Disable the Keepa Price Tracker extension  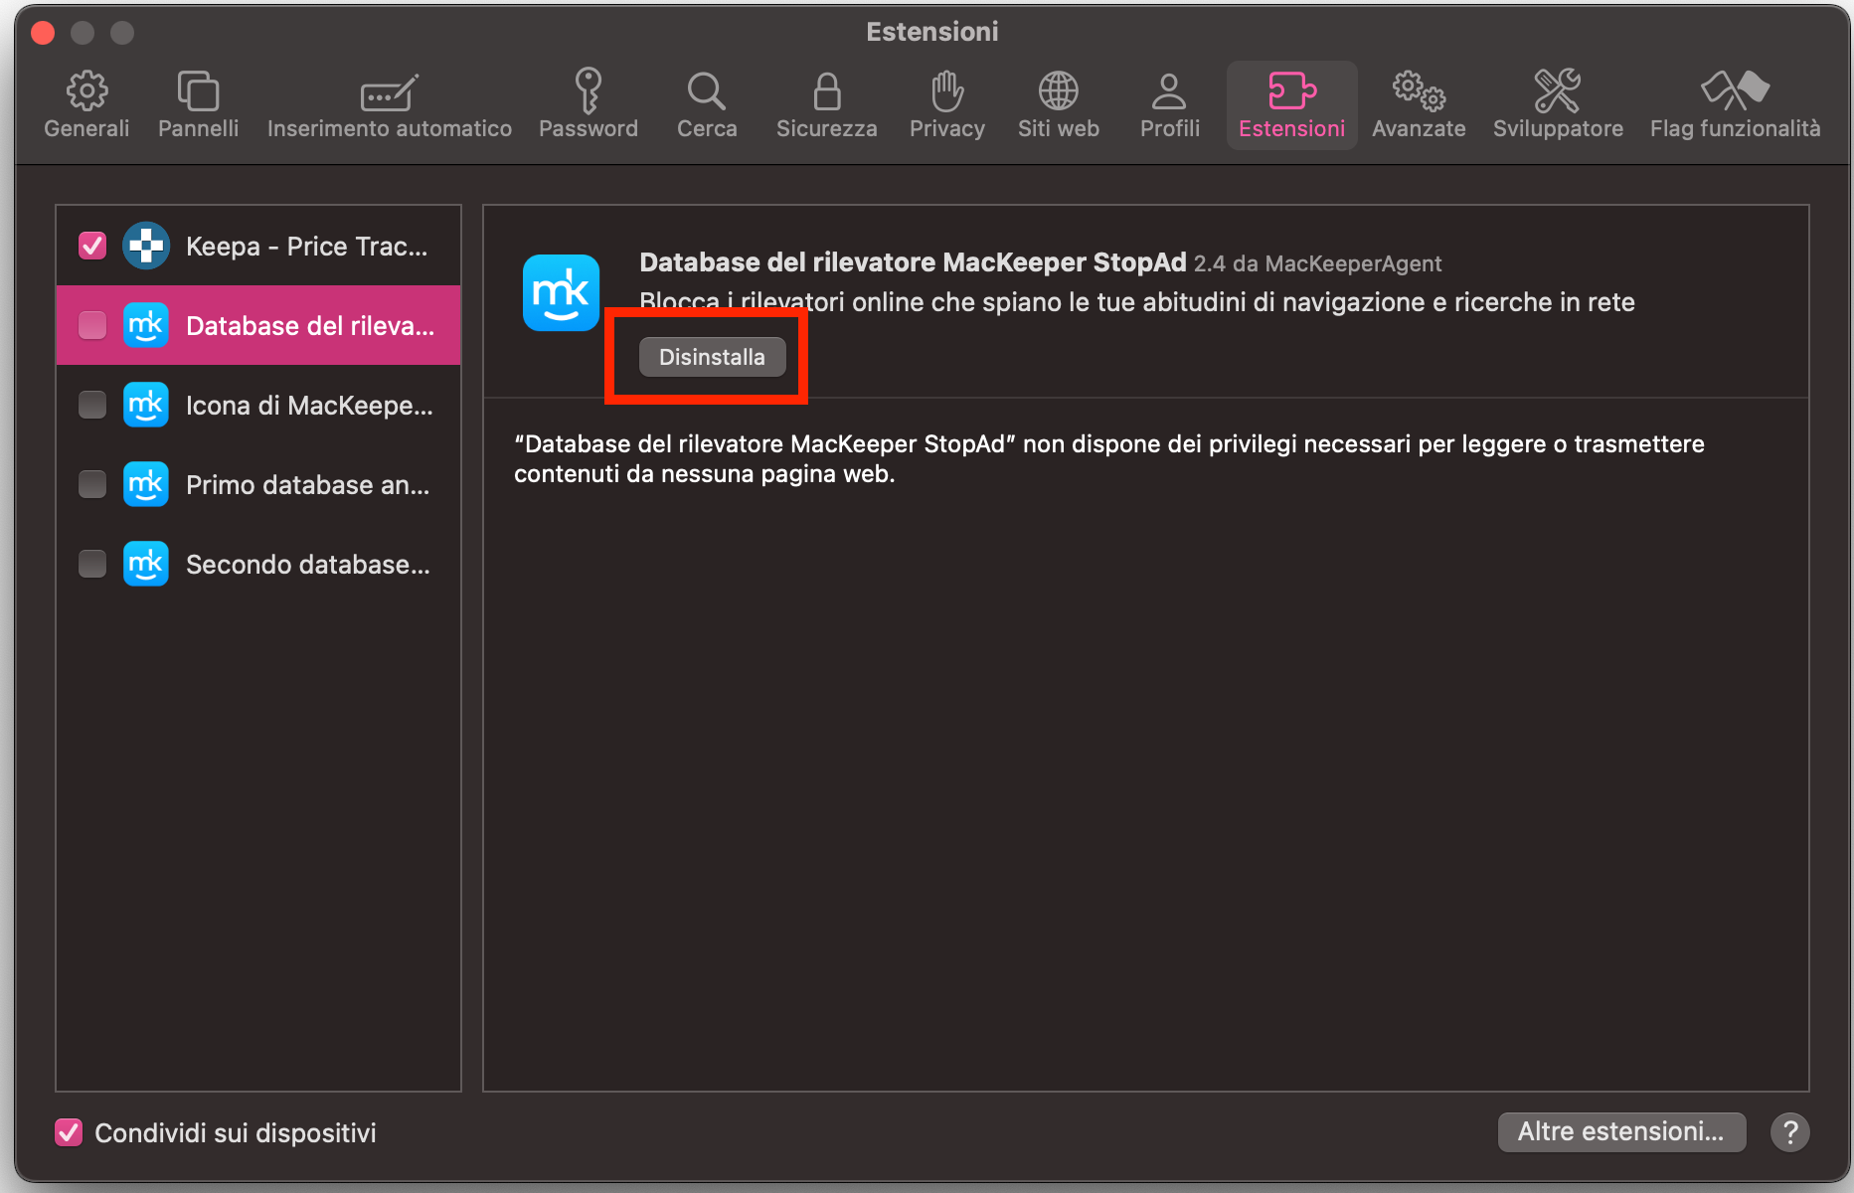91,245
